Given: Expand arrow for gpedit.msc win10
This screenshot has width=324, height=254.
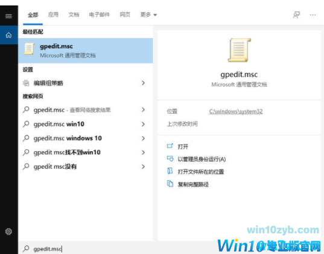Looking at the screenshot, I should 143,124.
